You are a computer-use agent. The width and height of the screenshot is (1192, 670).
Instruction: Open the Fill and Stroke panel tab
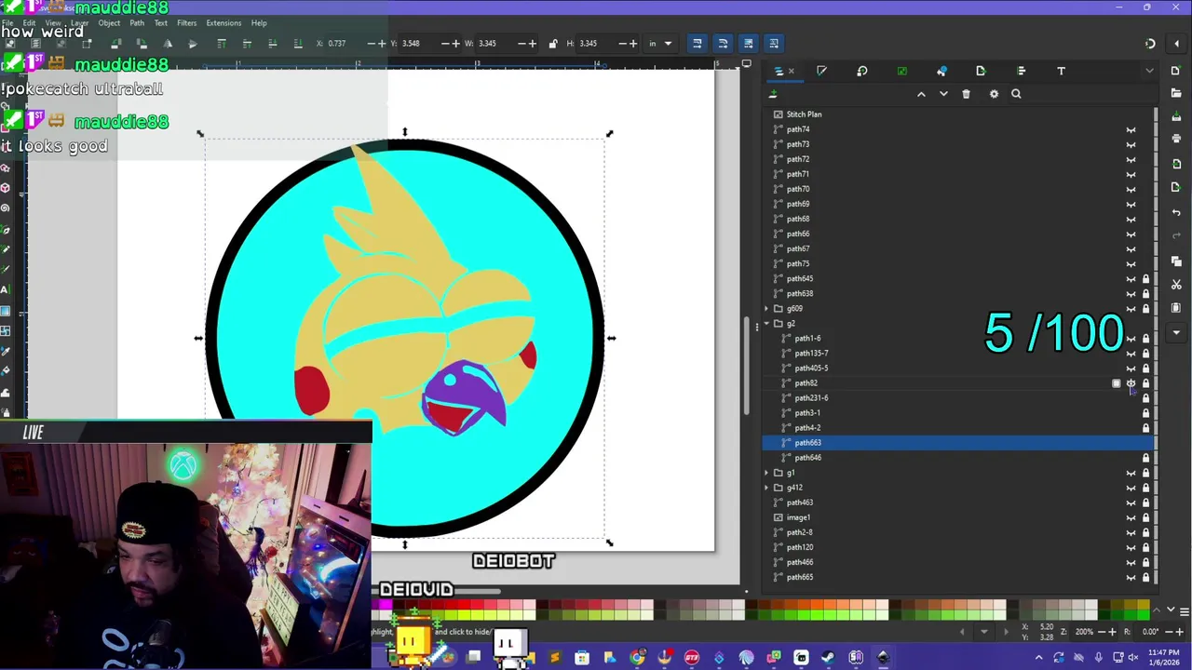821,71
